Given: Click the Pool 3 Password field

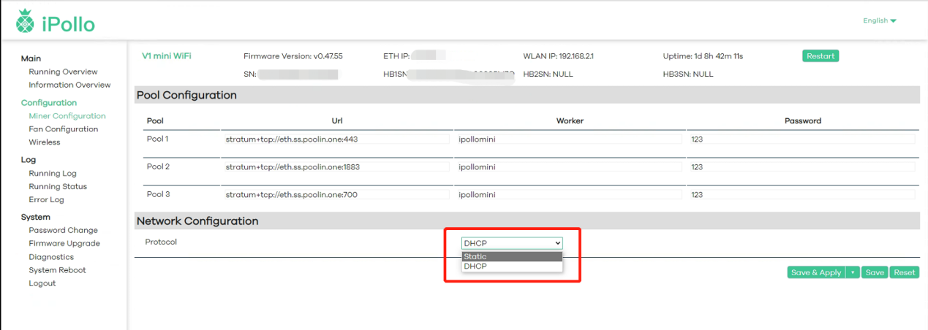Looking at the screenshot, I should click(x=801, y=195).
